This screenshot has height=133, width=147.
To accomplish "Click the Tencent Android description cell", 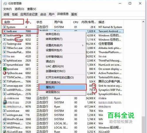I will click(x=110, y=31).
